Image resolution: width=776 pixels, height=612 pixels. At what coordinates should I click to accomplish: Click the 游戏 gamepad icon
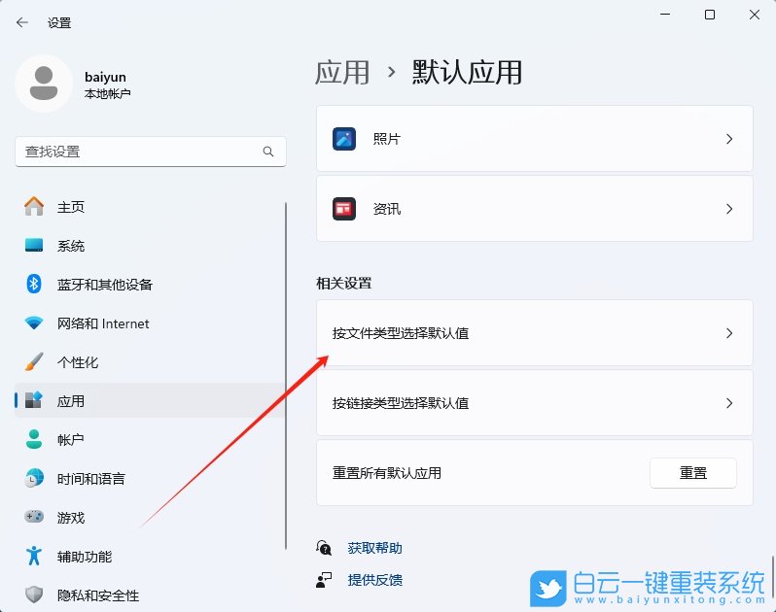click(x=34, y=517)
